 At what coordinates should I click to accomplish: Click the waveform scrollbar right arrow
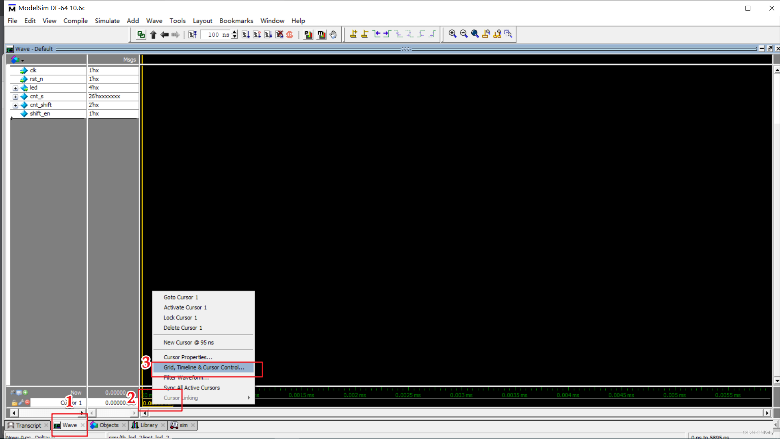767,413
